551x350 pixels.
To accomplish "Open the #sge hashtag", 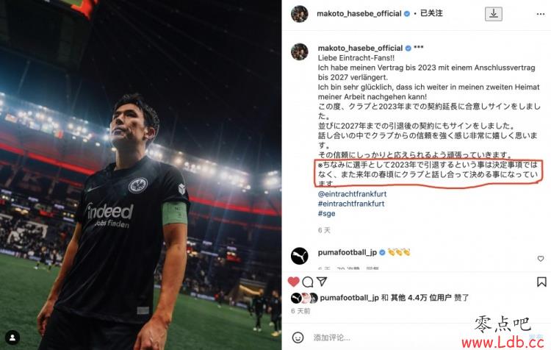I will 326,213.
